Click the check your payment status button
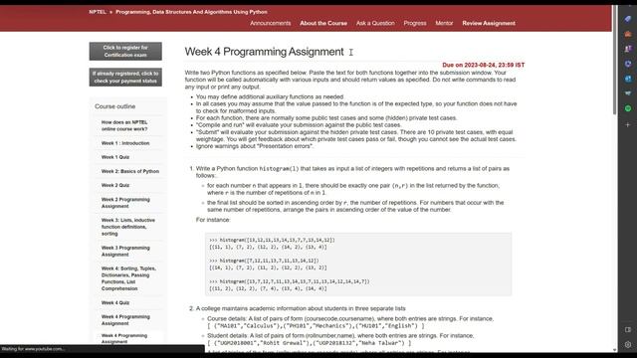637x358 pixels. (x=125, y=78)
